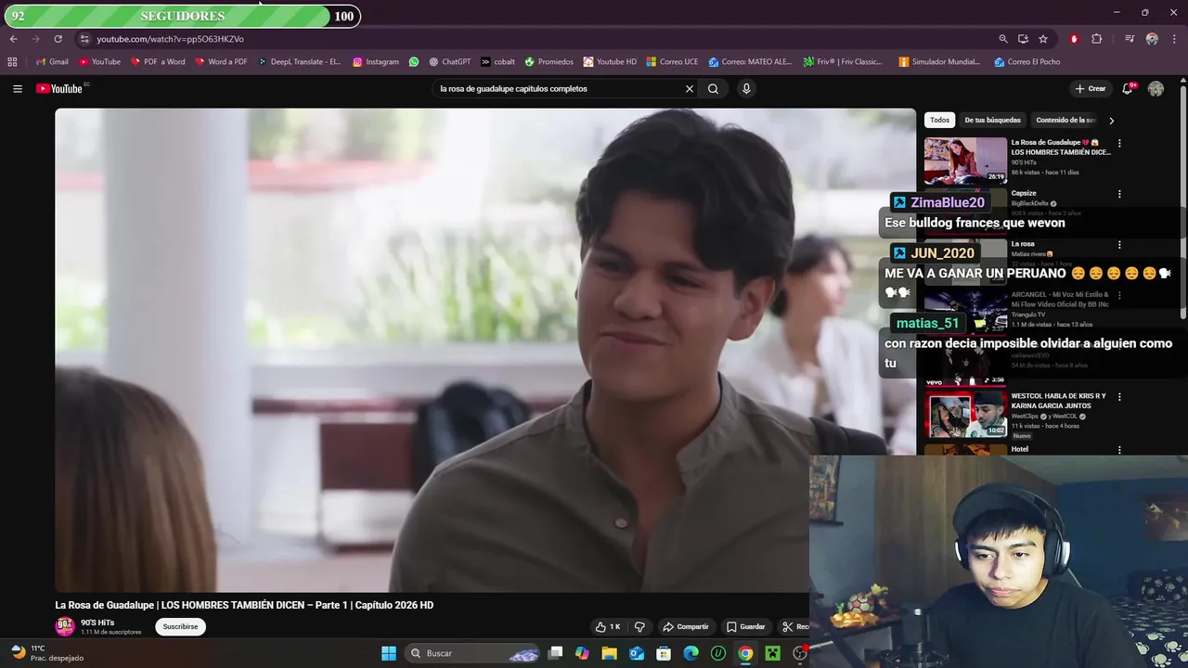Click the taskbar Buscar search box
Screen dimensions: 1188x668
coord(473,653)
